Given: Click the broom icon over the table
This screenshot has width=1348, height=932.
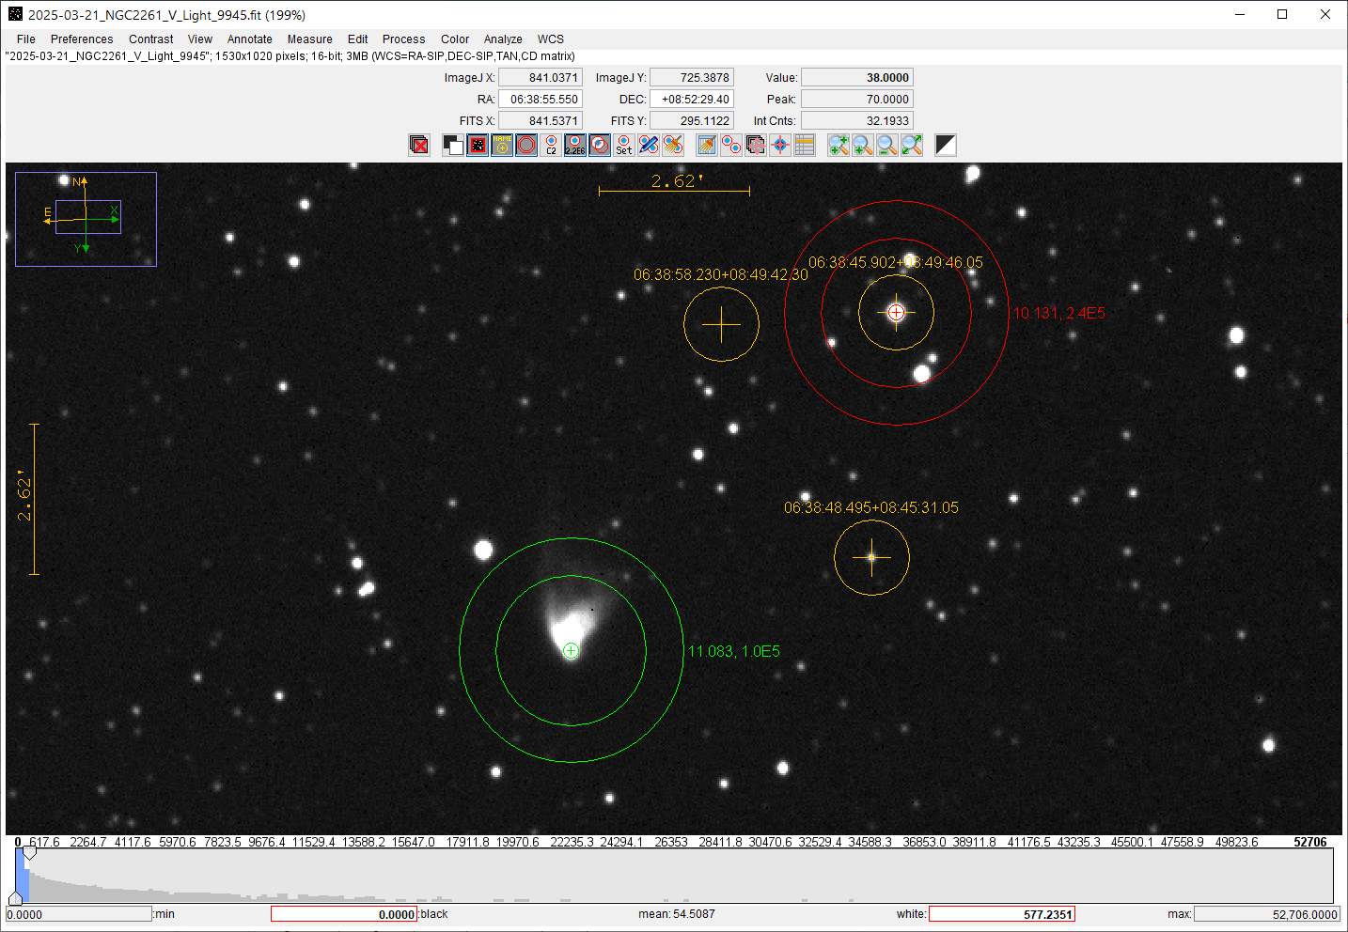Looking at the screenshot, I should 707,145.
